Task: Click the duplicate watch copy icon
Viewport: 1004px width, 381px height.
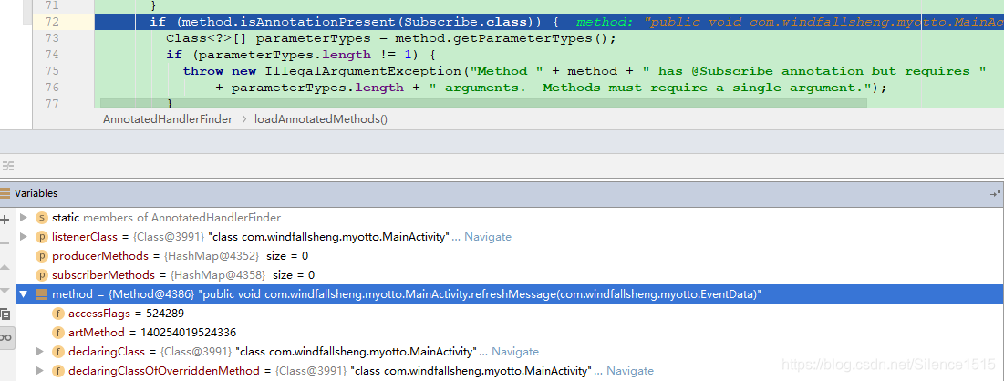Action: 5,314
